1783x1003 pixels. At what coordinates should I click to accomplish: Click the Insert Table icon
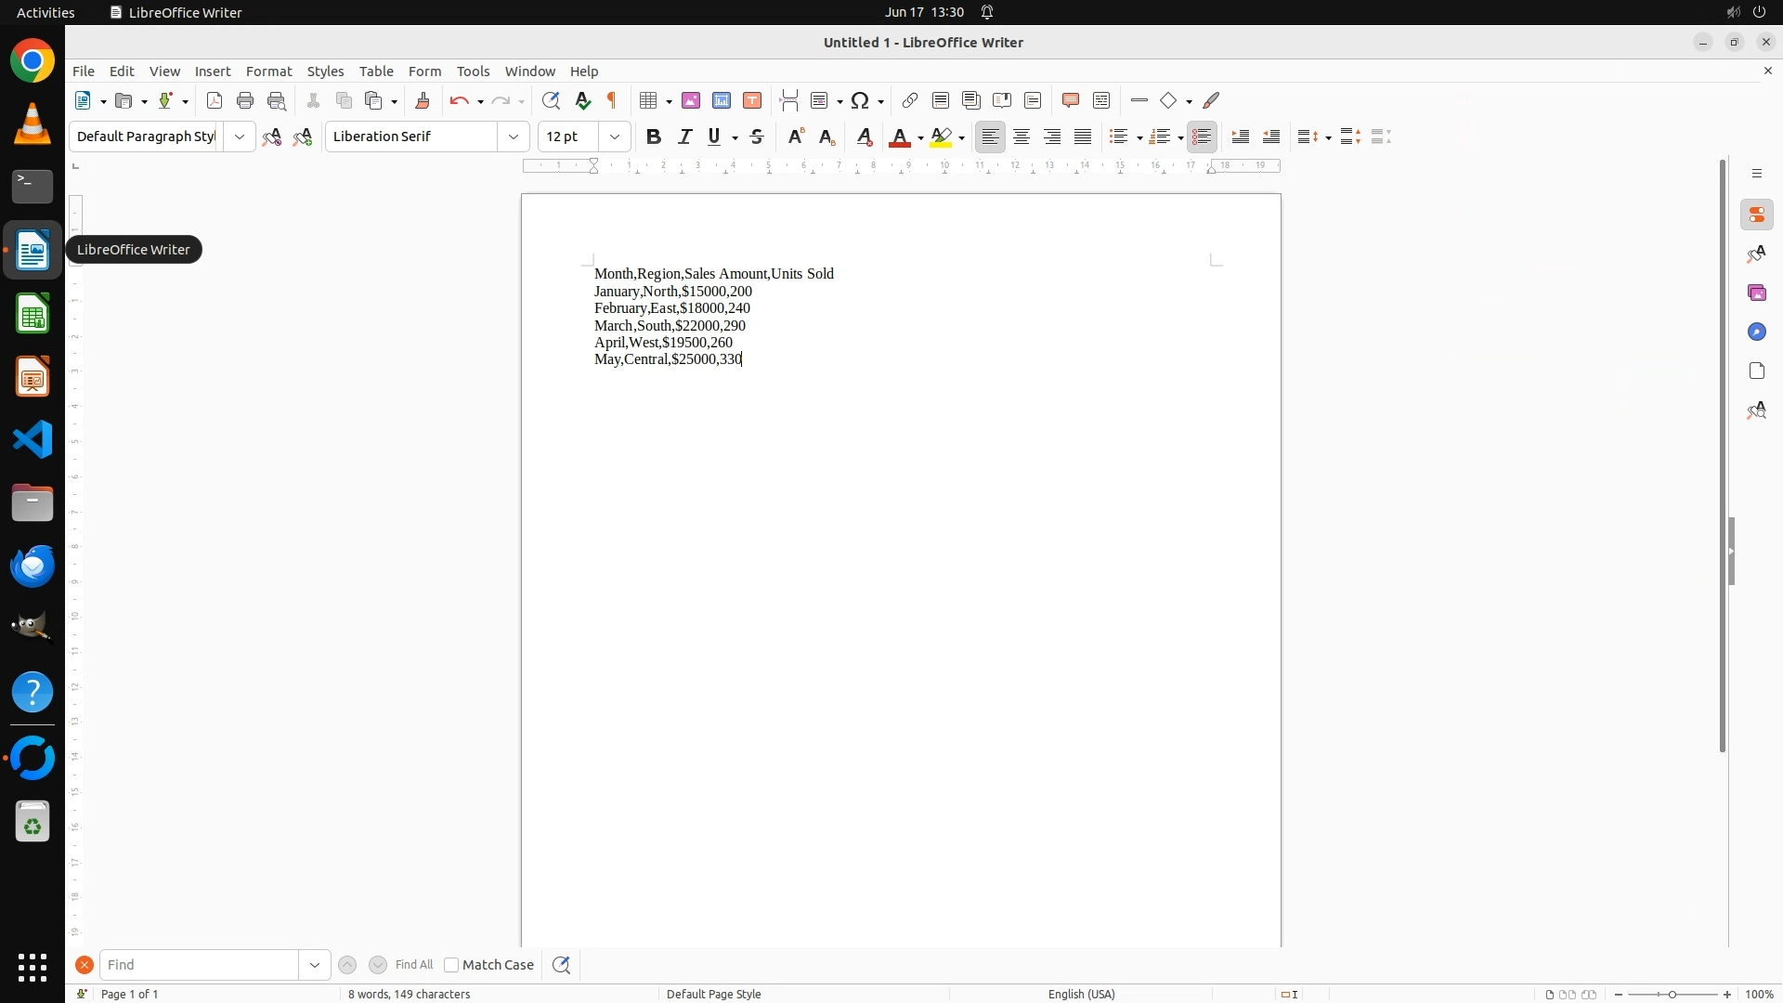click(x=648, y=100)
